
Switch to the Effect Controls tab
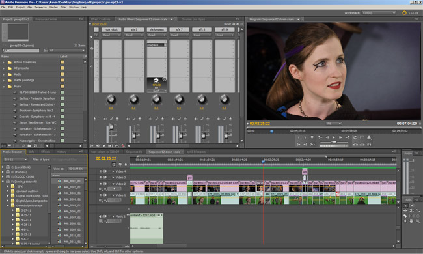(x=100, y=19)
